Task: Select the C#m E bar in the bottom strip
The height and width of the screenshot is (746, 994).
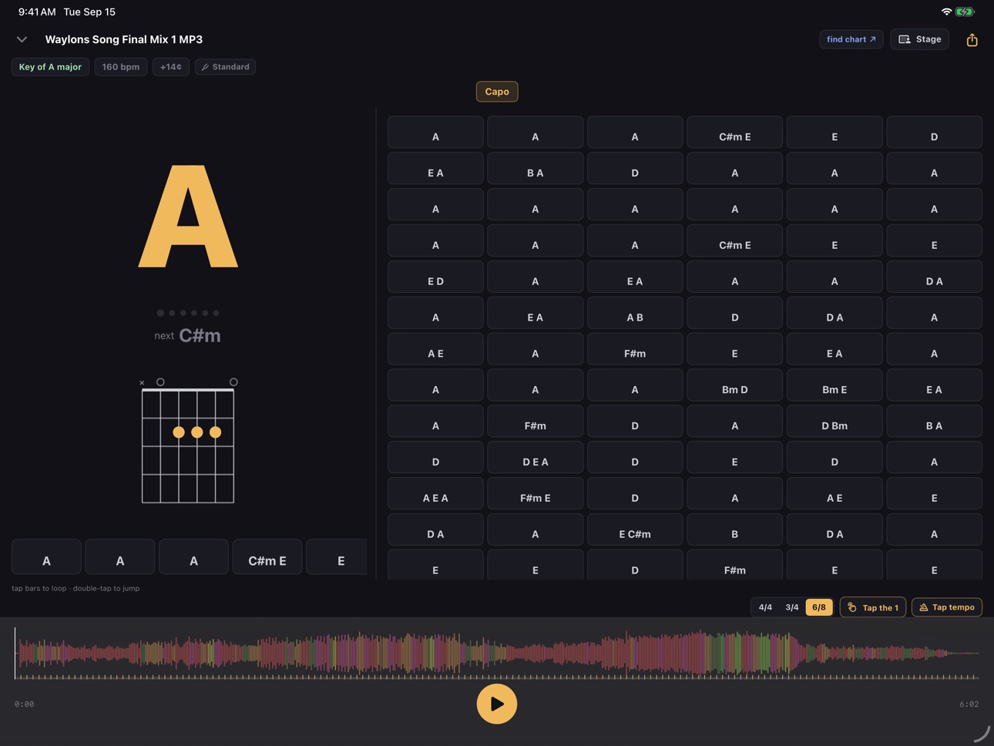Action: pyautogui.click(x=267, y=557)
